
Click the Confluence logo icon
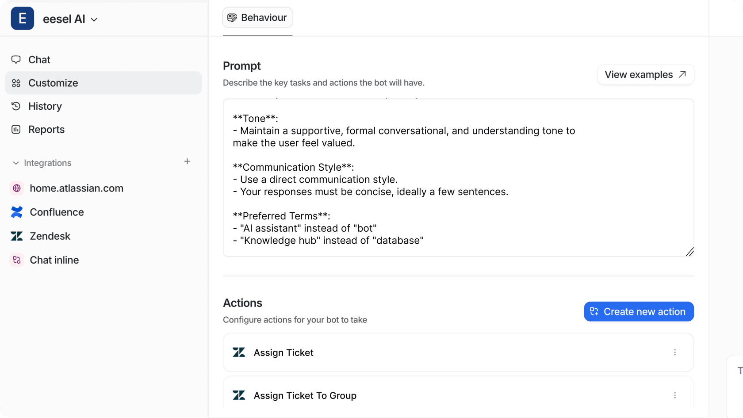coord(17,212)
